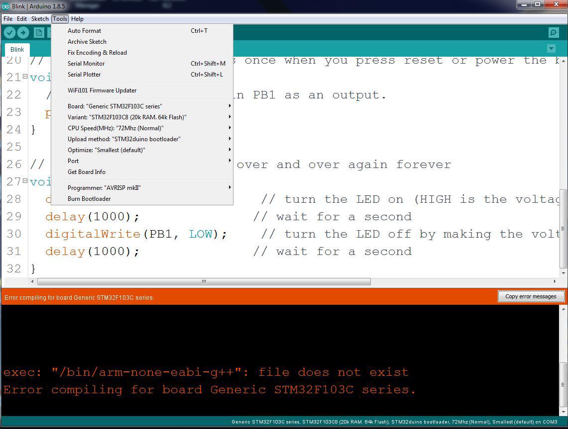Image resolution: width=568 pixels, height=429 pixels.
Task: Select the Blink sketch tab
Action: pos(17,50)
